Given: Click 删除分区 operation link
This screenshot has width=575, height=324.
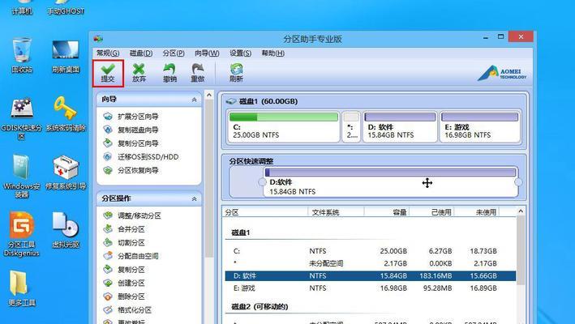Looking at the screenshot, I should (x=131, y=296).
